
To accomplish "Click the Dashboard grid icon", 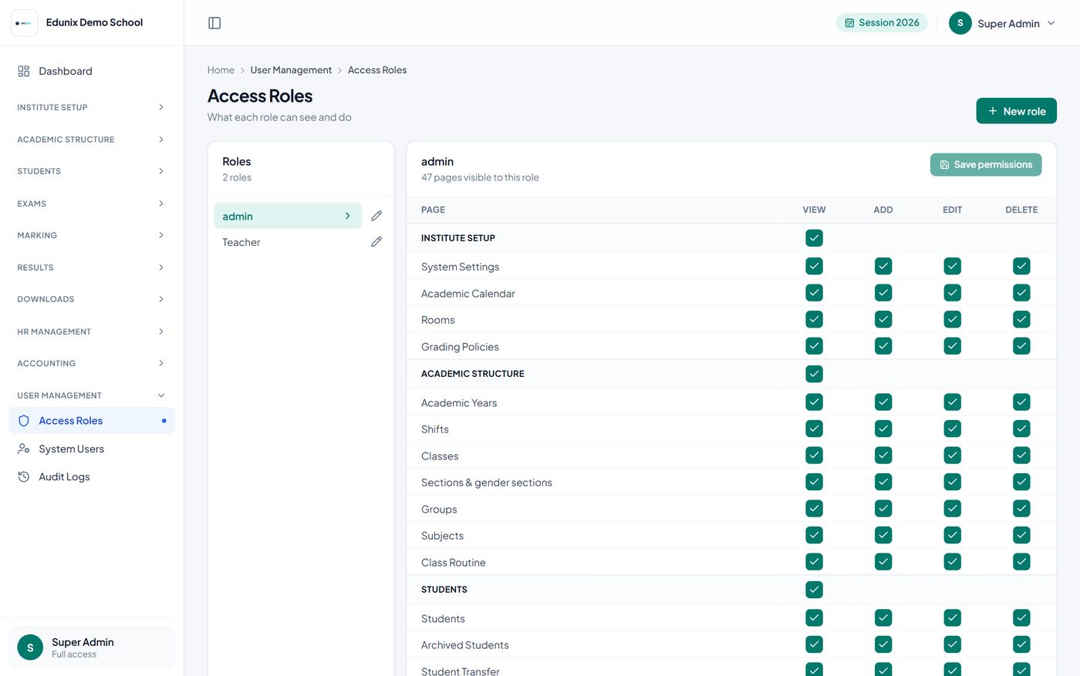I will (24, 71).
